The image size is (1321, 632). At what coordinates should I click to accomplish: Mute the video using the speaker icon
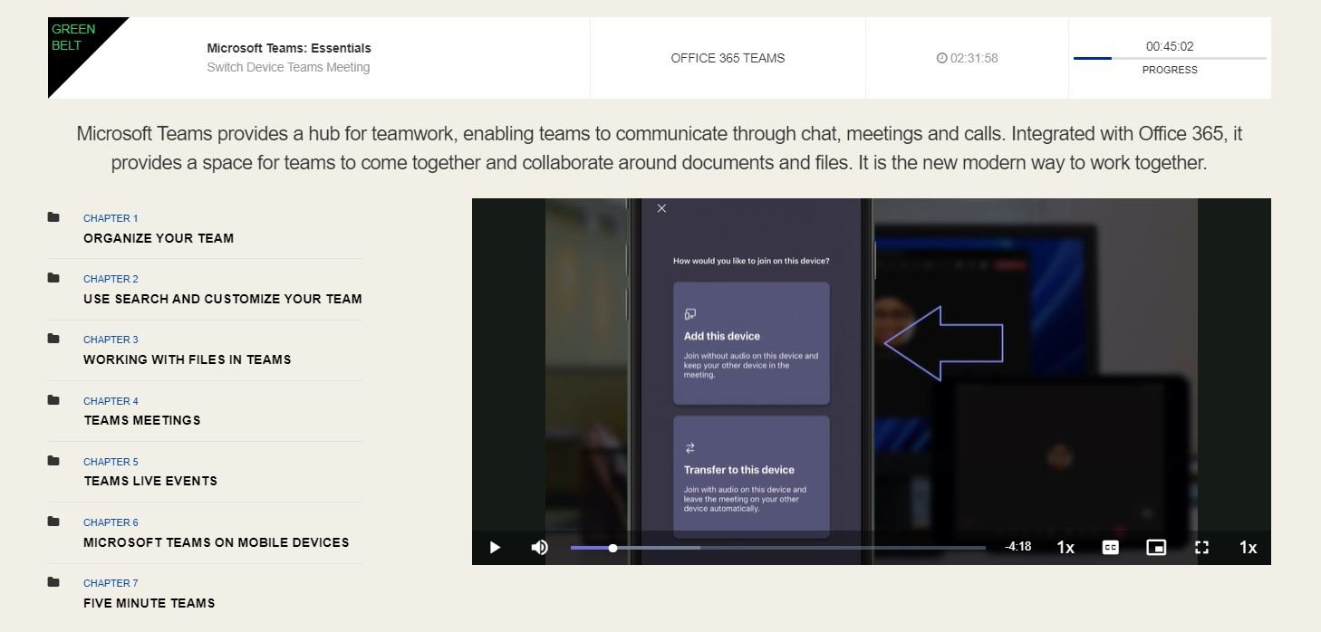point(539,547)
